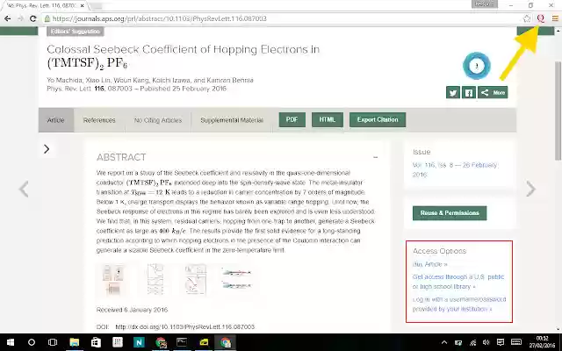Open the DOI link for the article

[x=185, y=326]
